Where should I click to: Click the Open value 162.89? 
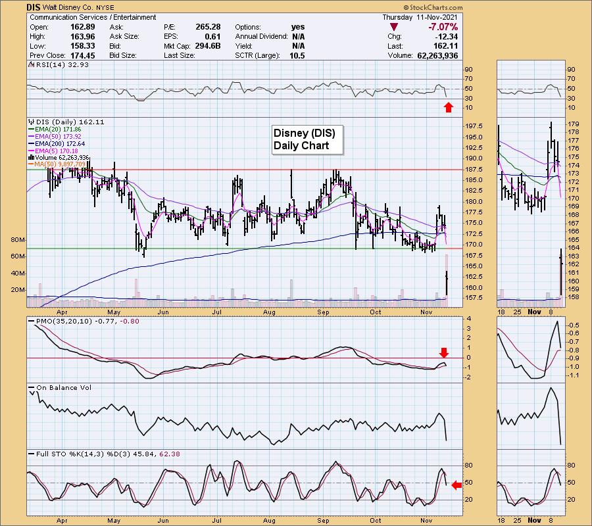pyautogui.click(x=83, y=27)
